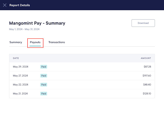This screenshot has height=117, width=164.
Task: Click Paid badge on May 27 row
Action: (44, 76)
